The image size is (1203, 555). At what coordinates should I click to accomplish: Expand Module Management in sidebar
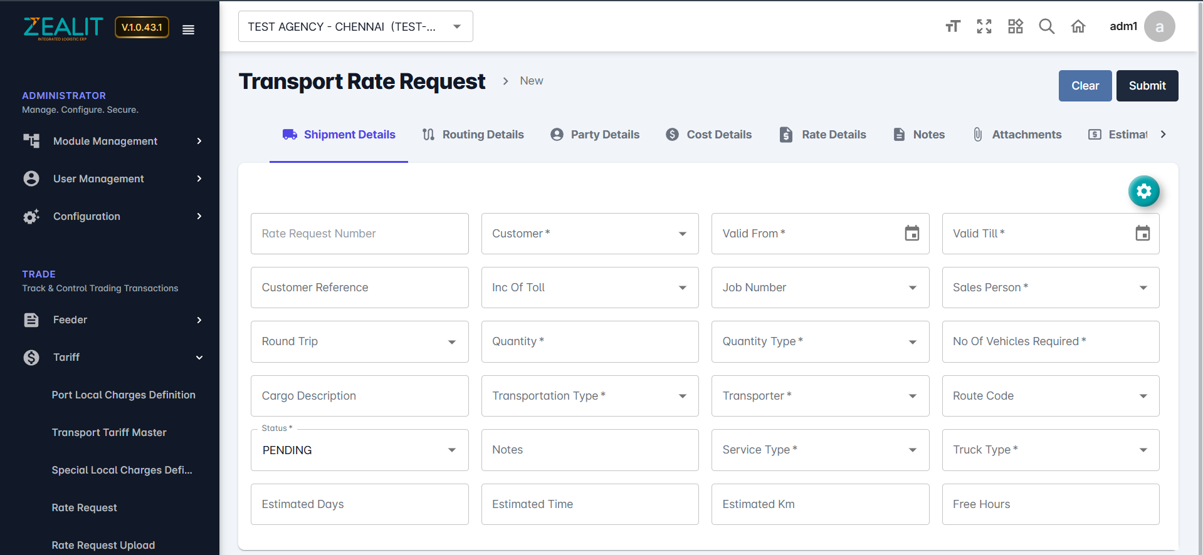(113, 141)
